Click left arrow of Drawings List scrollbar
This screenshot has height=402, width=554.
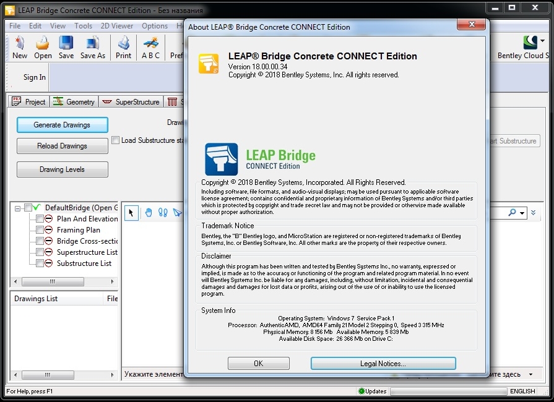coord(15,375)
